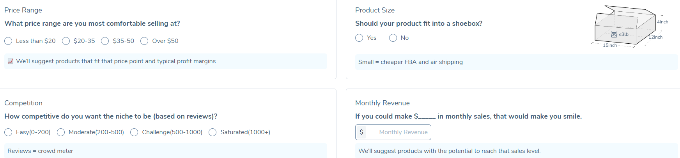Select "Over $50" price range
Viewport: 680px width, 158px height.
pos(144,41)
